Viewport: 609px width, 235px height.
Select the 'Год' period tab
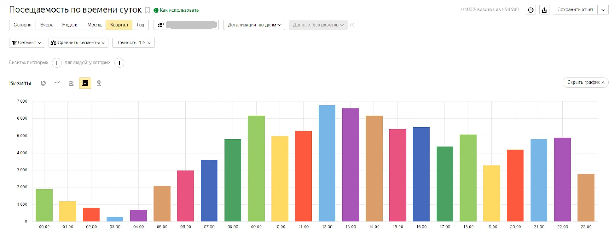pyautogui.click(x=140, y=25)
